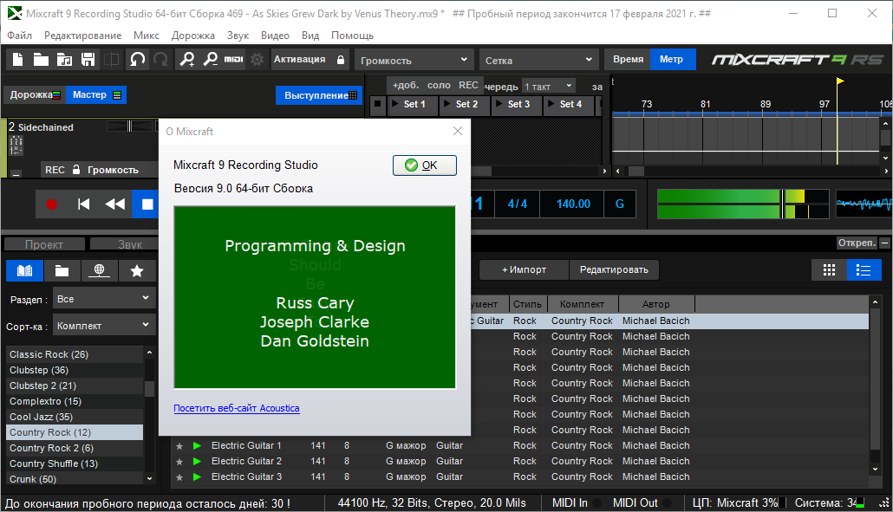Star the Electric Guitar 1 loop

click(179, 446)
